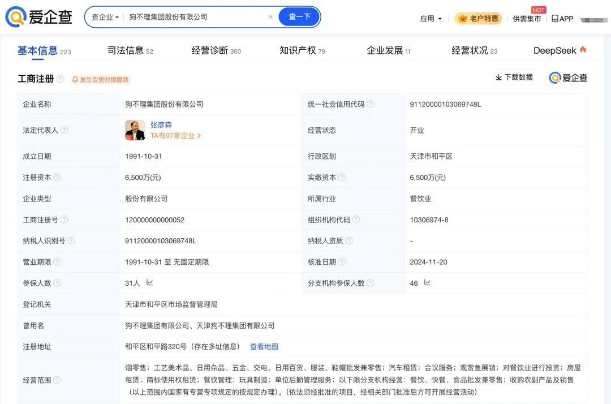Screen dimensions: 611x404
Task: Click 下载数据 download button
Action: click(x=514, y=77)
